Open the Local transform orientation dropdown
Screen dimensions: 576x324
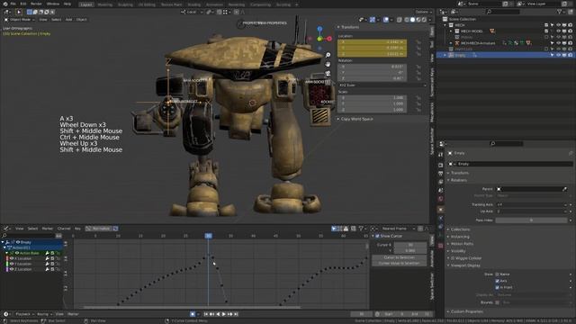pos(192,12)
